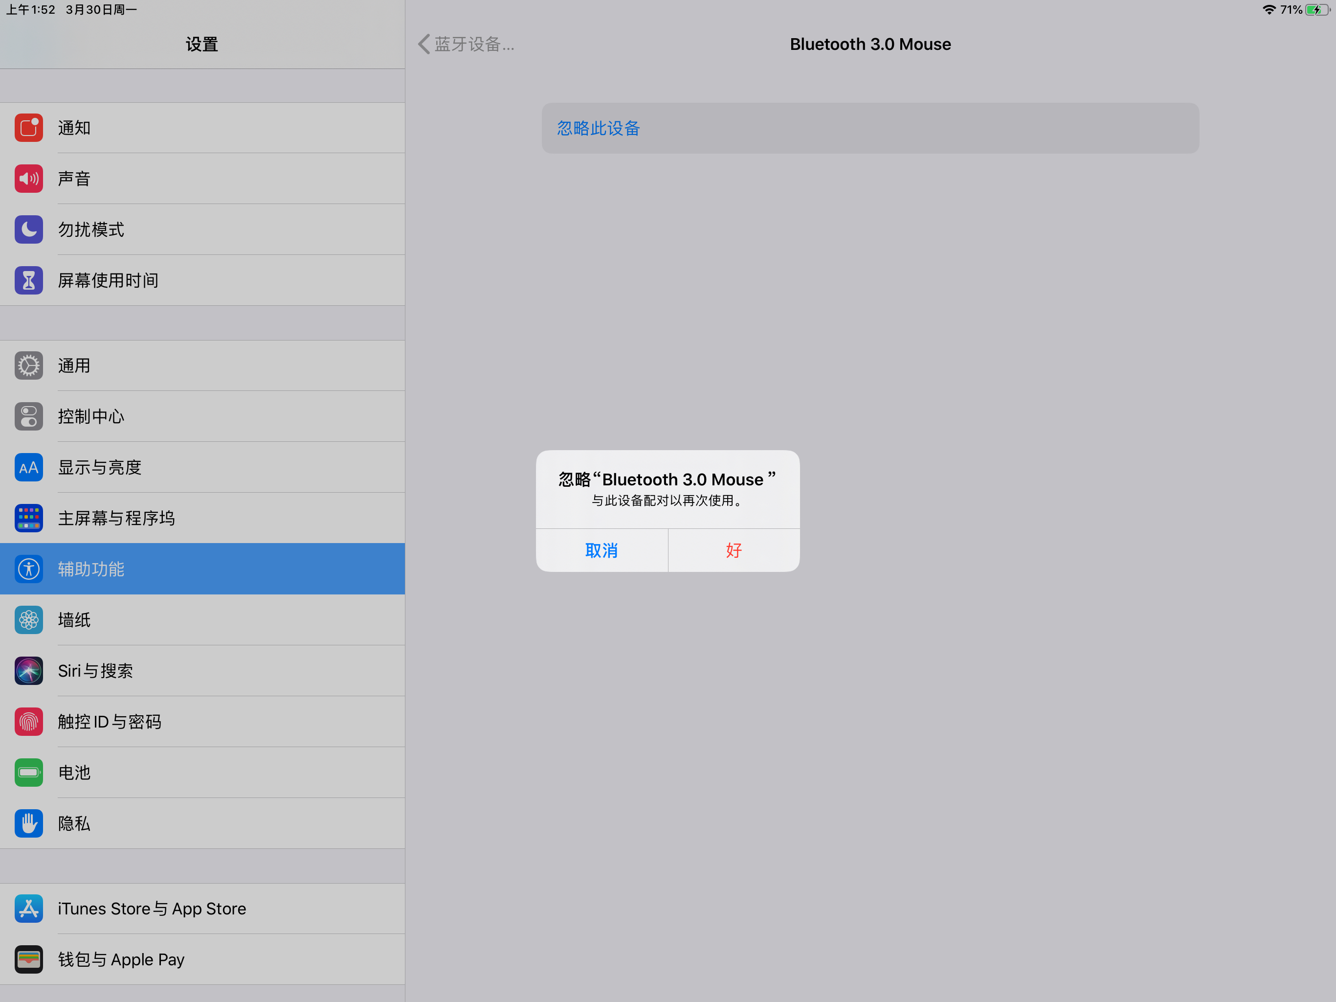Open 触控ID与密码 settings
The image size is (1336, 1002).
pyautogui.click(x=202, y=722)
